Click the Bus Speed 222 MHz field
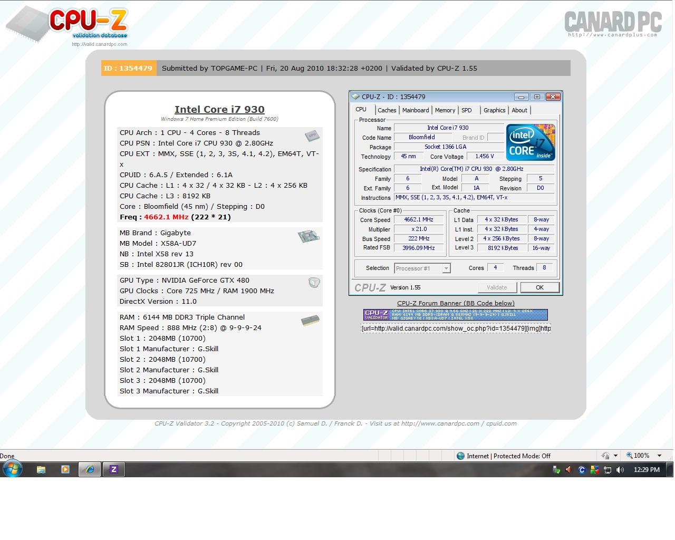675x540 pixels. point(419,239)
